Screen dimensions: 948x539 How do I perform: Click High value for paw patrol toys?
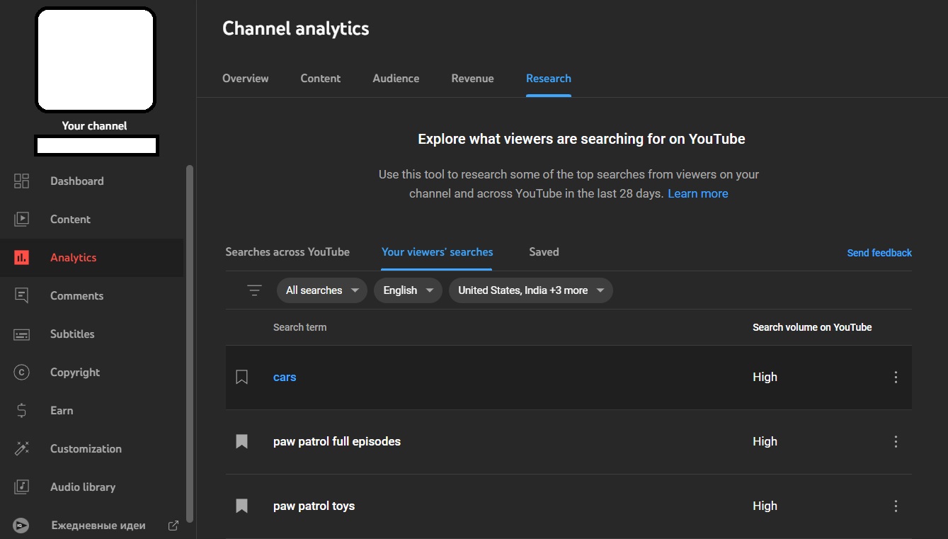click(x=765, y=506)
